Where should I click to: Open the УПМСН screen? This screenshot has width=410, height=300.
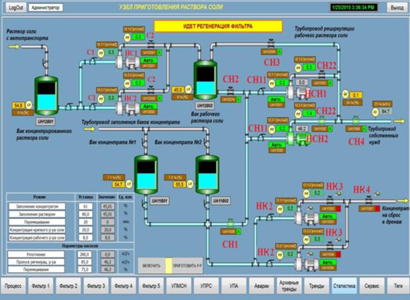179,286
